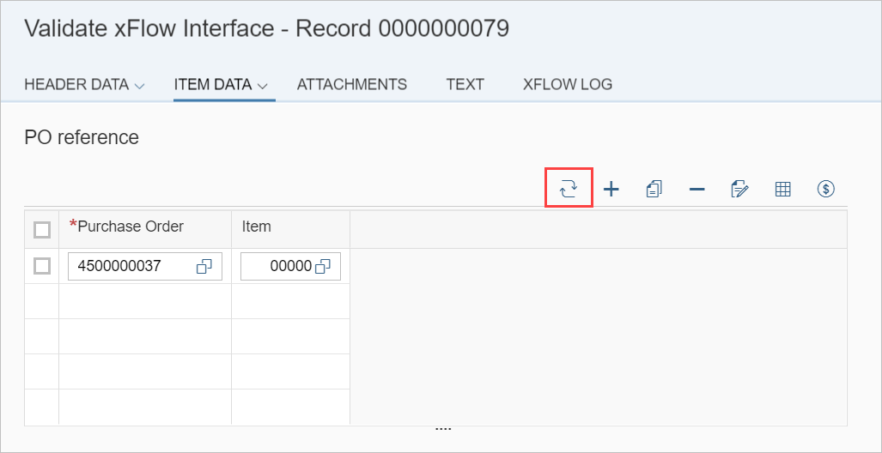Check the box for row 4500000037
Image resolution: width=882 pixels, height=453 pixels.
click(41, 266)
